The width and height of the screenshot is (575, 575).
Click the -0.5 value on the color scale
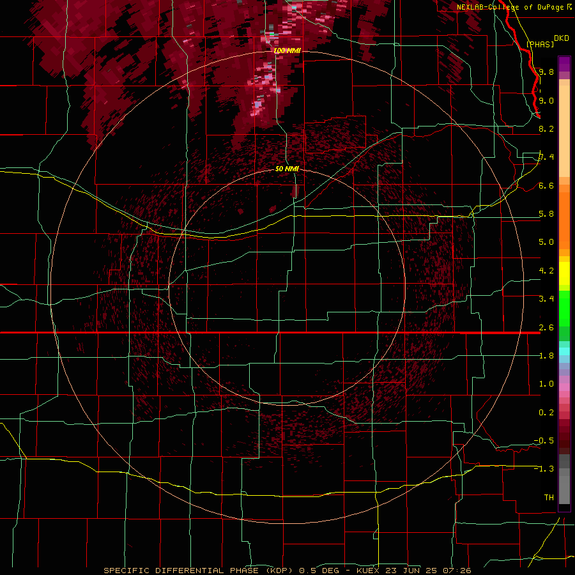tap(544, 440)
